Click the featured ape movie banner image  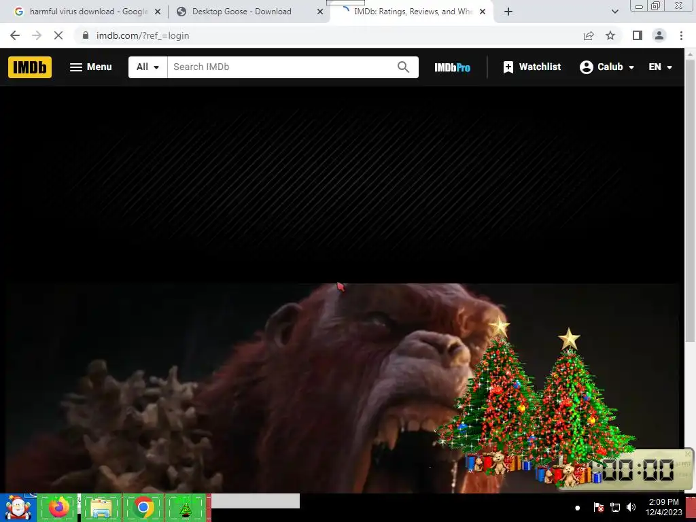click(342, 388)
